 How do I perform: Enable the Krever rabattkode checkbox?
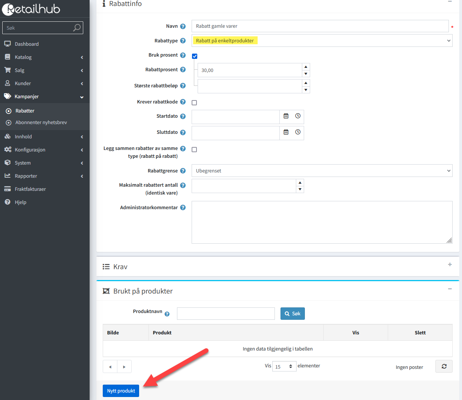click(x=194, y=103)
